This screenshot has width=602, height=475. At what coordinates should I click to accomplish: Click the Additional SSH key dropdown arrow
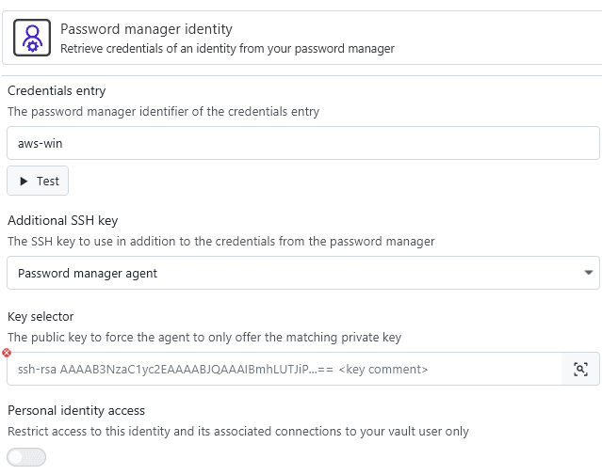589,273
